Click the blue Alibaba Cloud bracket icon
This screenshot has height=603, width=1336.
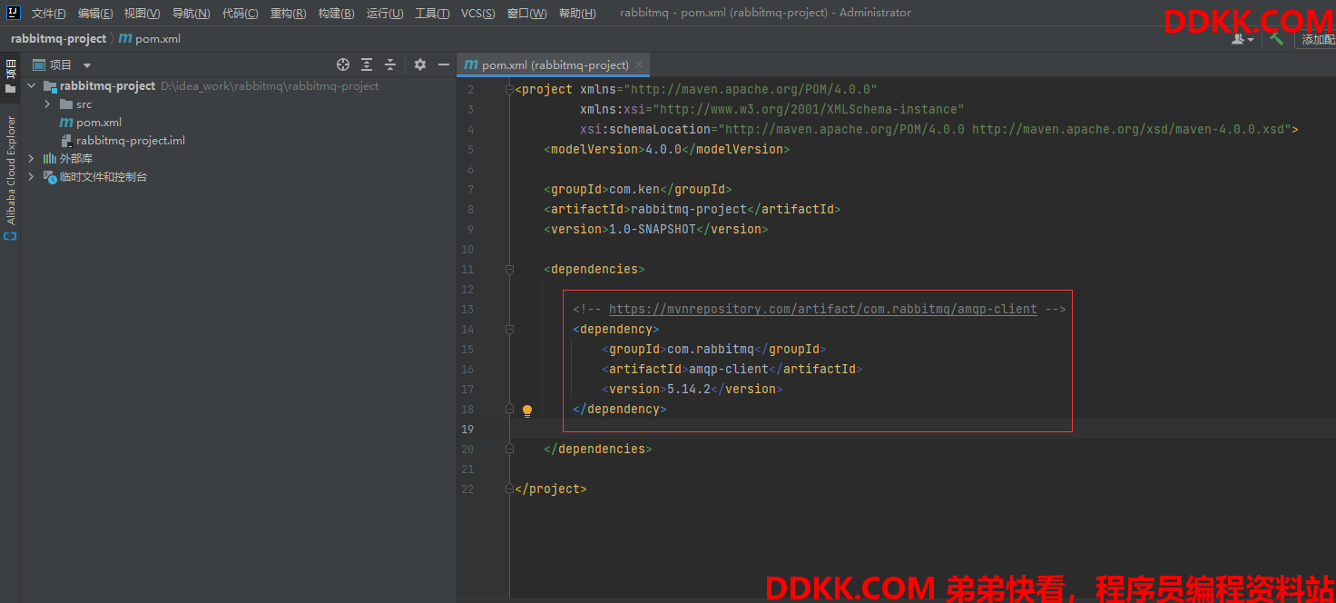11,236
